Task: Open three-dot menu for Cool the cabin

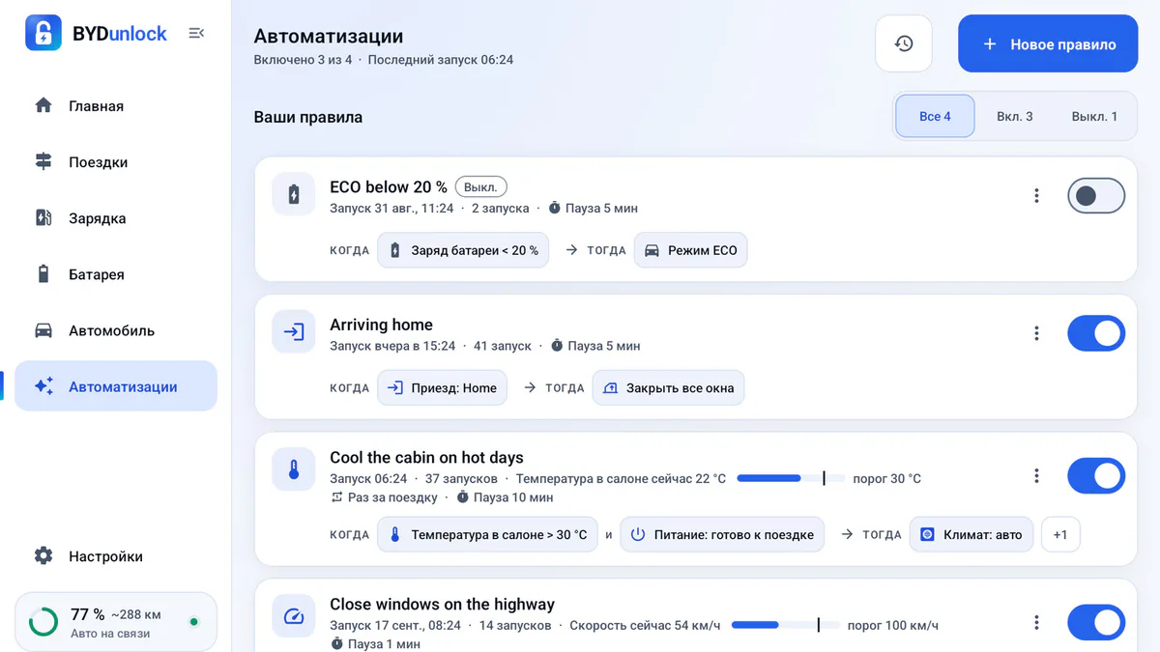Action: [1036, 476]
